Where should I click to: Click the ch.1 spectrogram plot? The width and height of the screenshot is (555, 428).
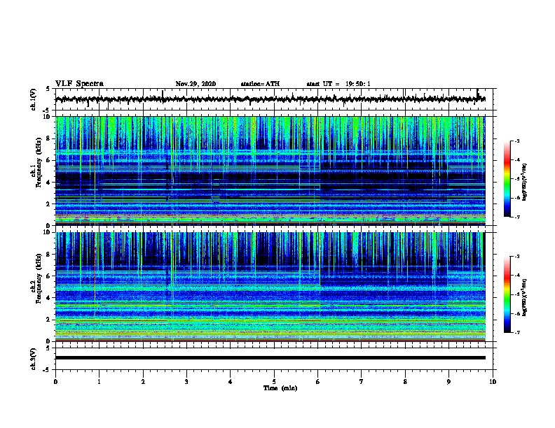[x=270, y=171]
